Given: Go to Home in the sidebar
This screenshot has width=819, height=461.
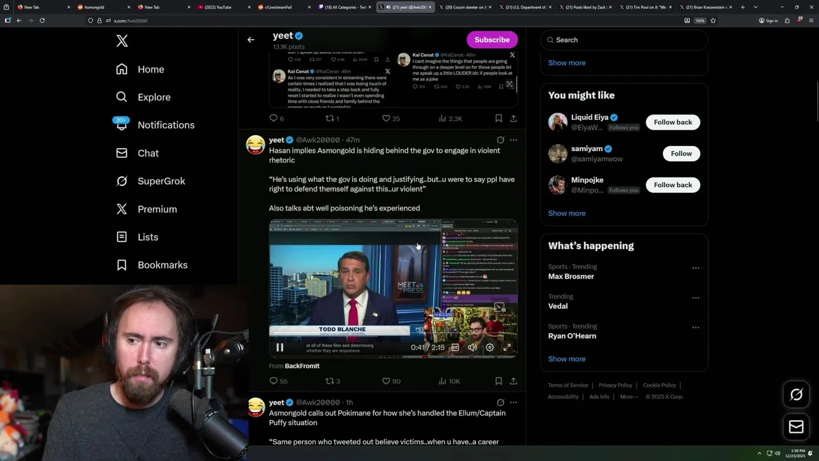Looking at the screenshot, I should pyautogui.click(x=140, y=69).
